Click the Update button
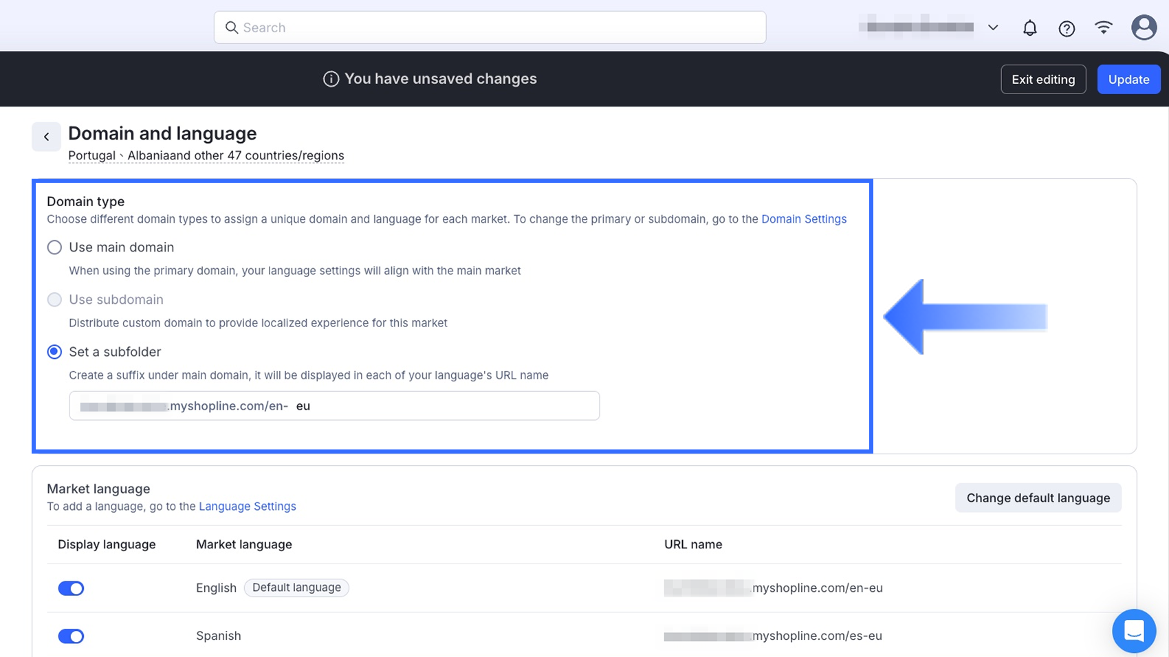Viewport: 1169px width, 657px height. 1128,80
